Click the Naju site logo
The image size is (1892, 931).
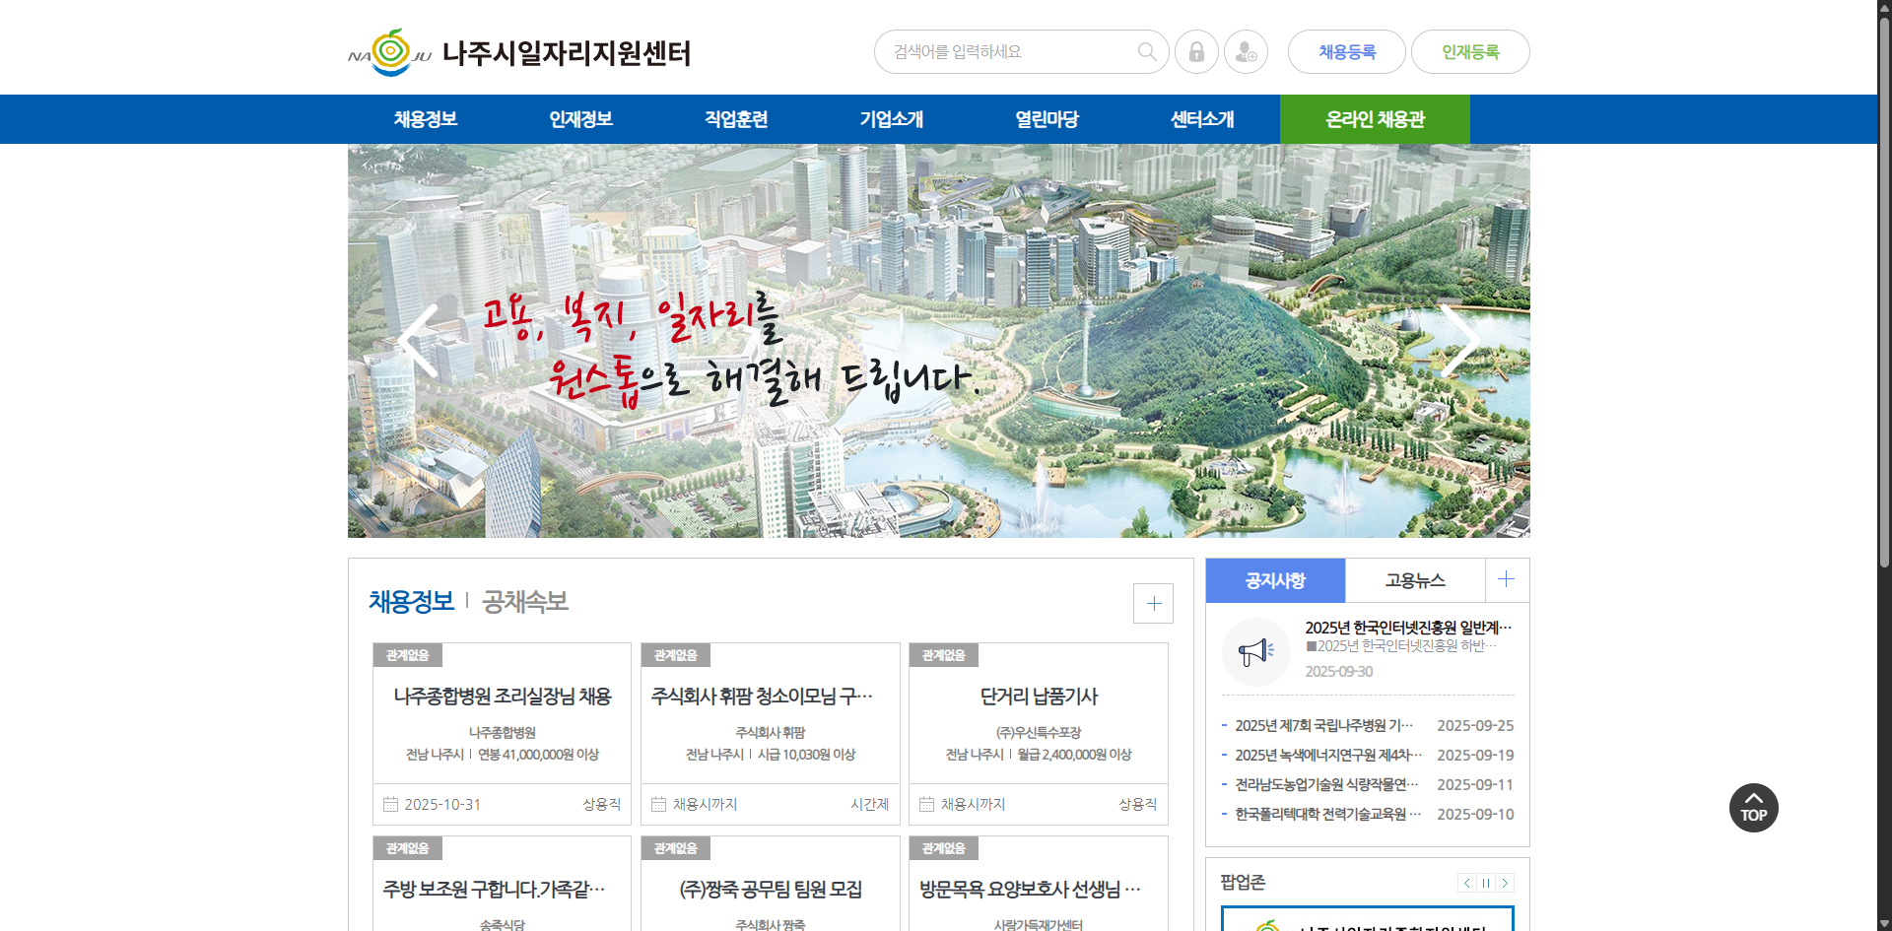(519, 52)
